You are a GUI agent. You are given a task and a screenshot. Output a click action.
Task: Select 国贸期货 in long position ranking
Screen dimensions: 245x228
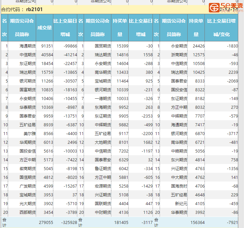[103, 46]
